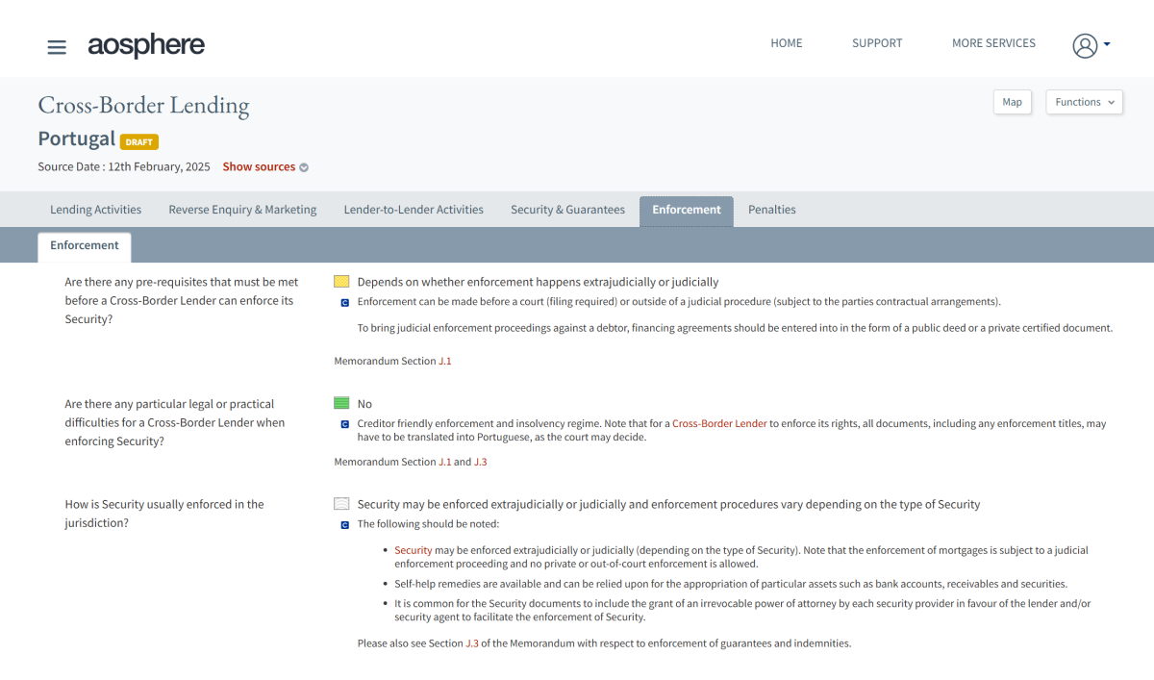Open the user account profile icon

1085,45
